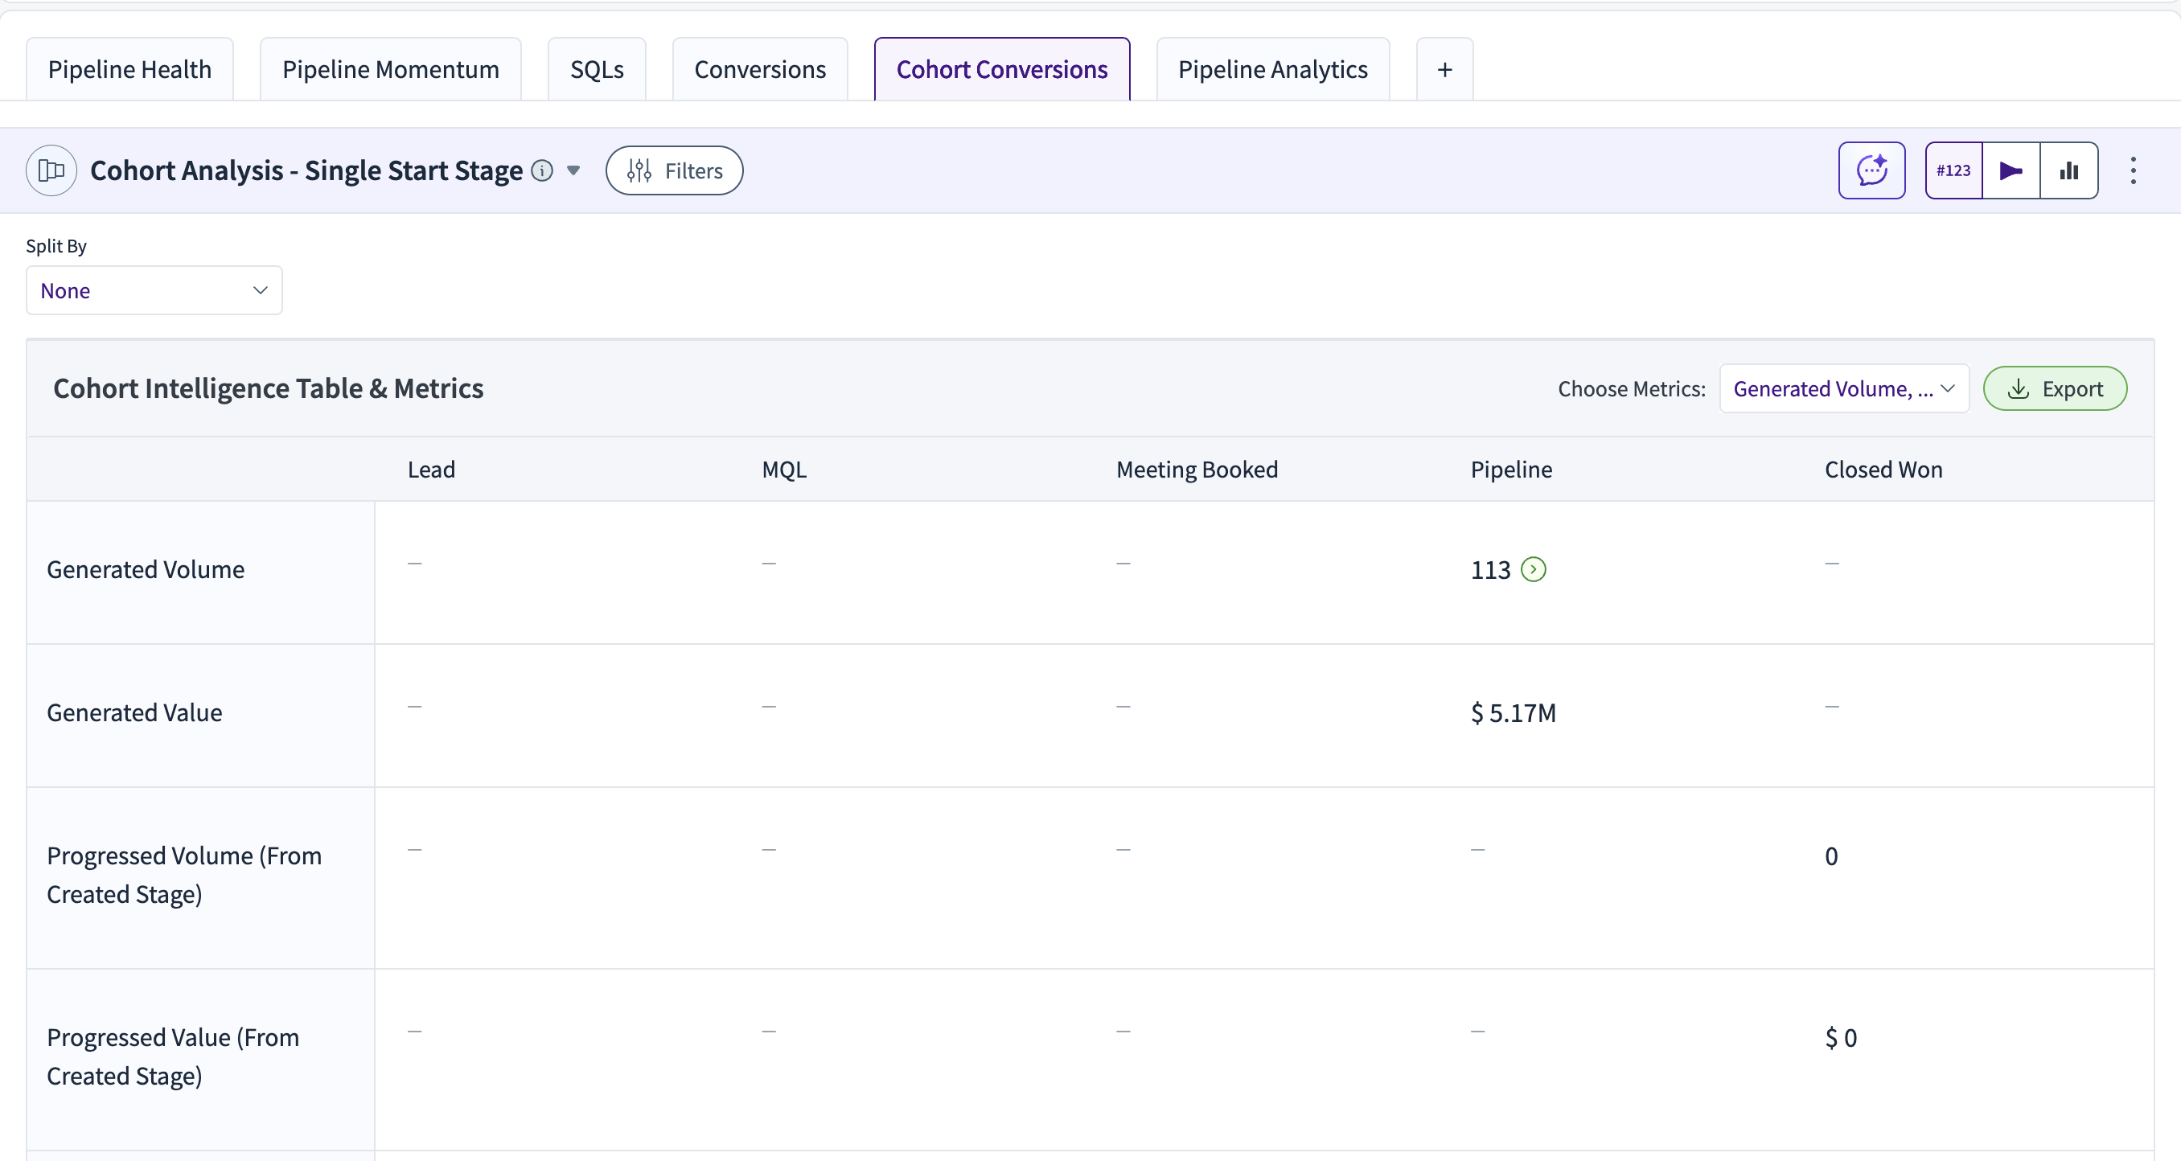Switch to funnel view icon
This screenshot has height=1161, width=2181.
coord(2011,170)
